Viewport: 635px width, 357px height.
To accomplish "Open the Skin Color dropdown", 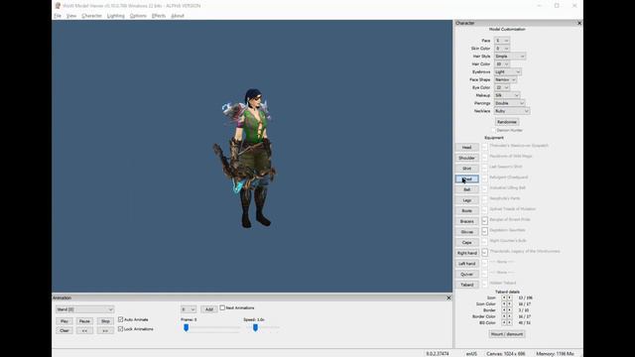I will [x=502, y=49].
